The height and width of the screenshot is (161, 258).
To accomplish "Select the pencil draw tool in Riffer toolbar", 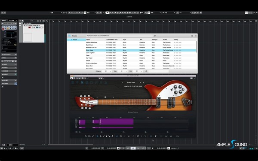I will [x=104, y=136].
